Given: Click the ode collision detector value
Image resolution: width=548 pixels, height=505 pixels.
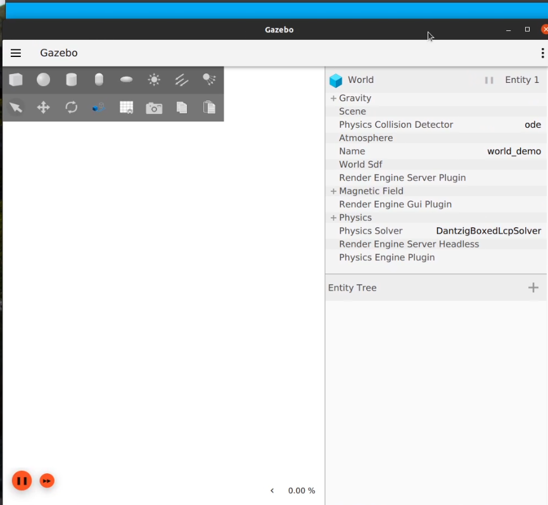Looking at the screenshot, I should [x=533, y=125].
